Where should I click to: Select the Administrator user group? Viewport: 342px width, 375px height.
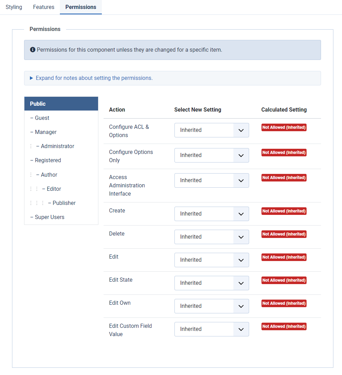tap(57, 146)
